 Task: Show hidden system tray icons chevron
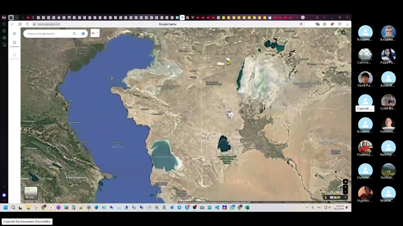[x=307, y=207]
